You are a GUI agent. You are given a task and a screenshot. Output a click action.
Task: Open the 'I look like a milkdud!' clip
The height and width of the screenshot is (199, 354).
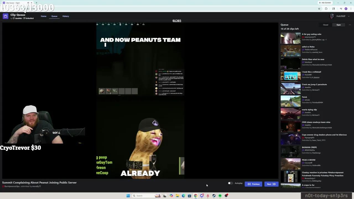click(x=311, y=72)
